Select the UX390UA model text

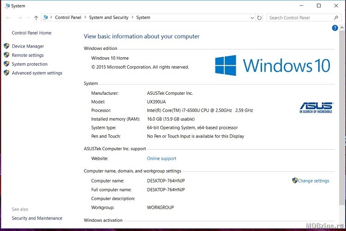pyautogui.click(x=156, y=102)
